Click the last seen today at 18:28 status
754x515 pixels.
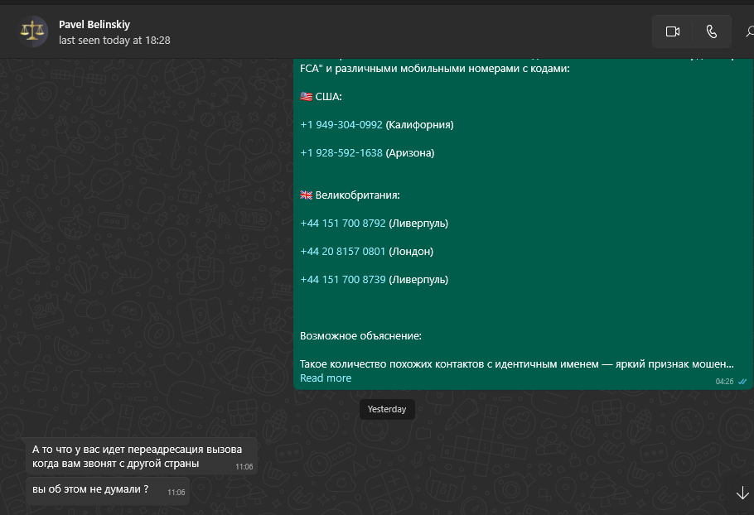pyautogui.click(x=114, y=40)
